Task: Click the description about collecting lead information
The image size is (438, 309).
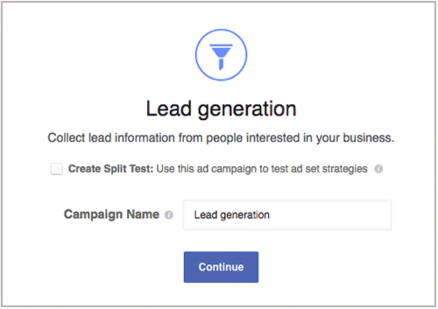Action: pyautogui.click(x=221, y=138)
